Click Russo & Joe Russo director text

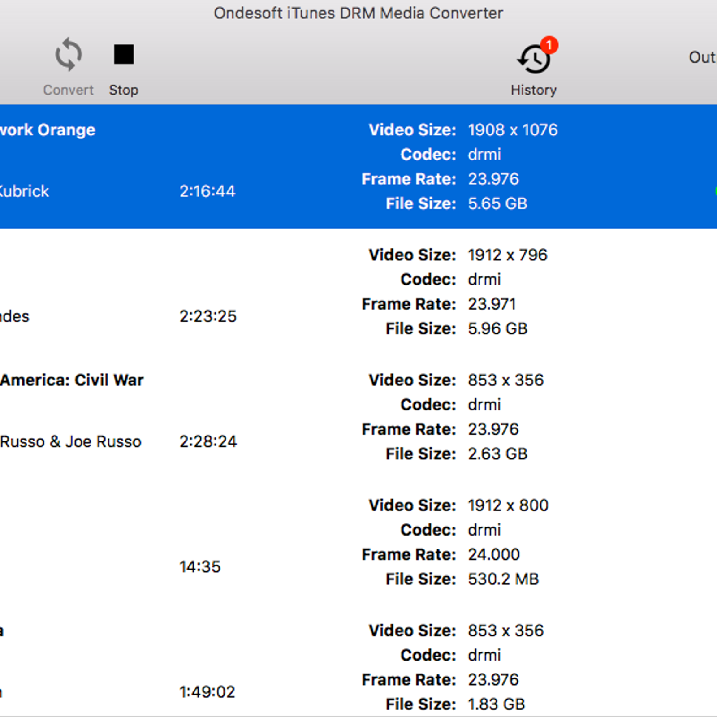[x=71, y=442]
